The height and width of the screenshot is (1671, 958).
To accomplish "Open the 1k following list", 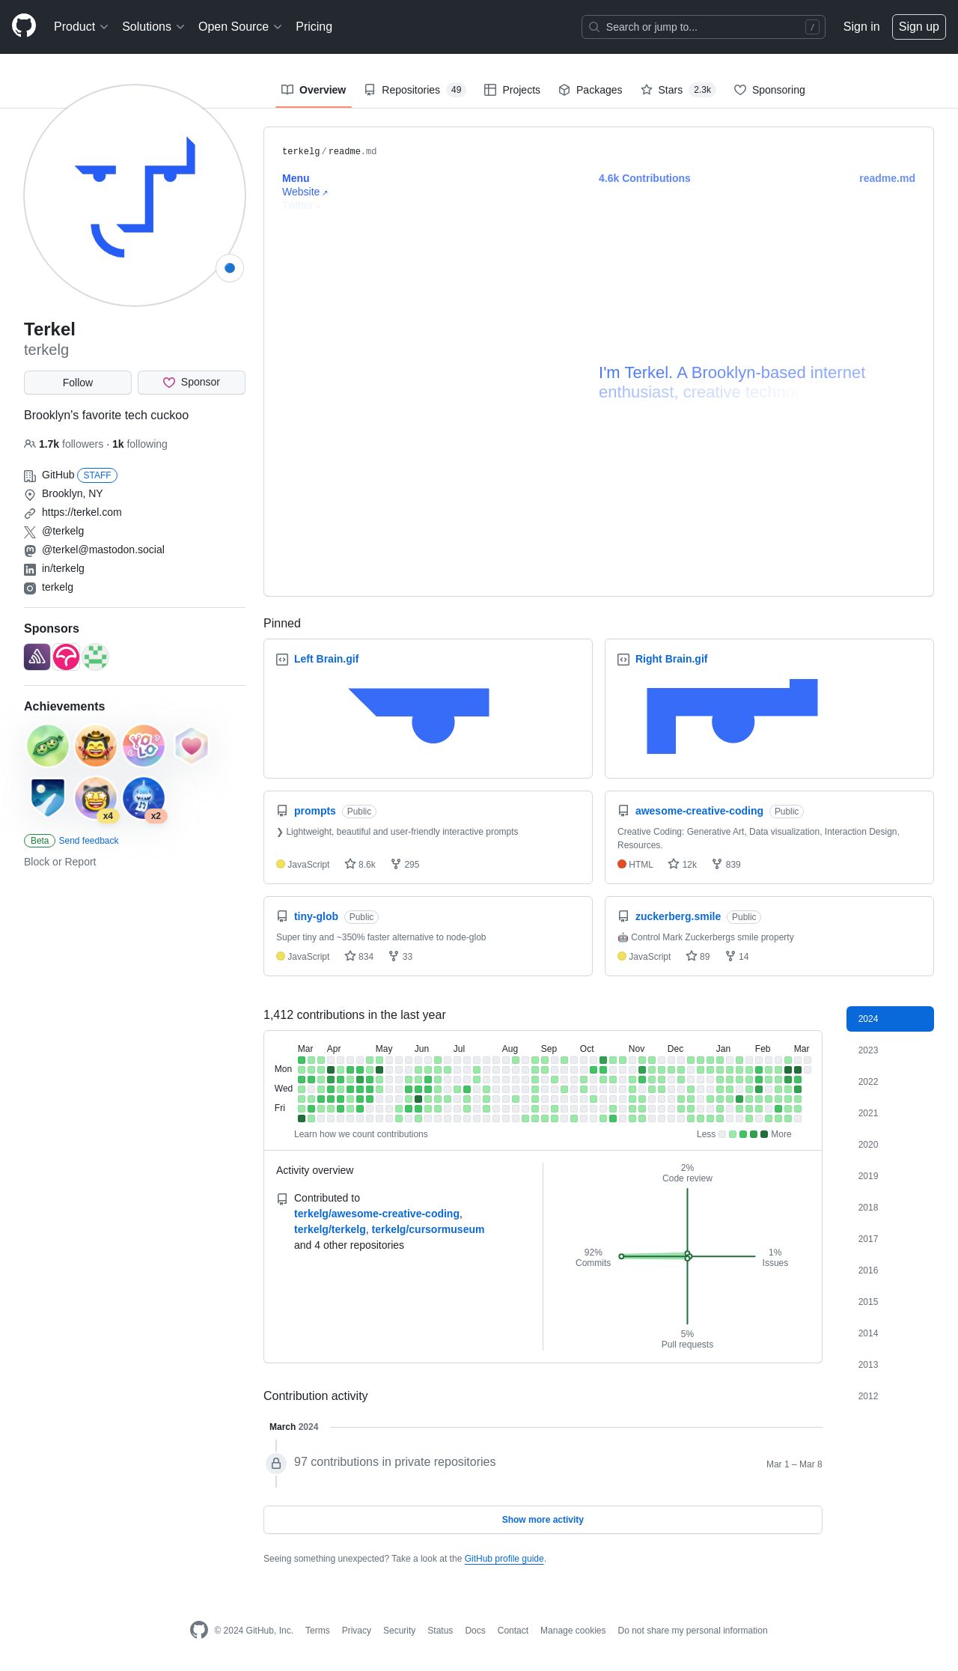I will tap(140, 444).
